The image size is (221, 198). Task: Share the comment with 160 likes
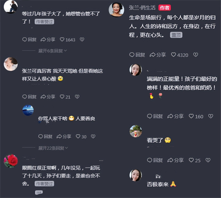[175, 116]
